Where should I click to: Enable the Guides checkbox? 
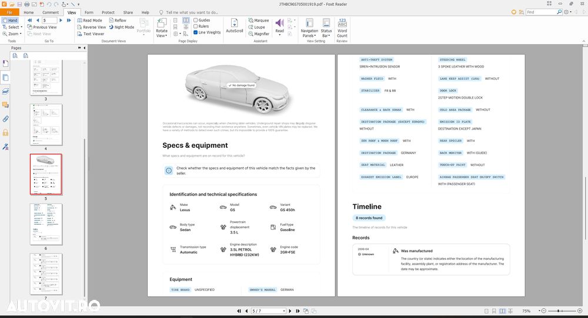click(196, 20)
